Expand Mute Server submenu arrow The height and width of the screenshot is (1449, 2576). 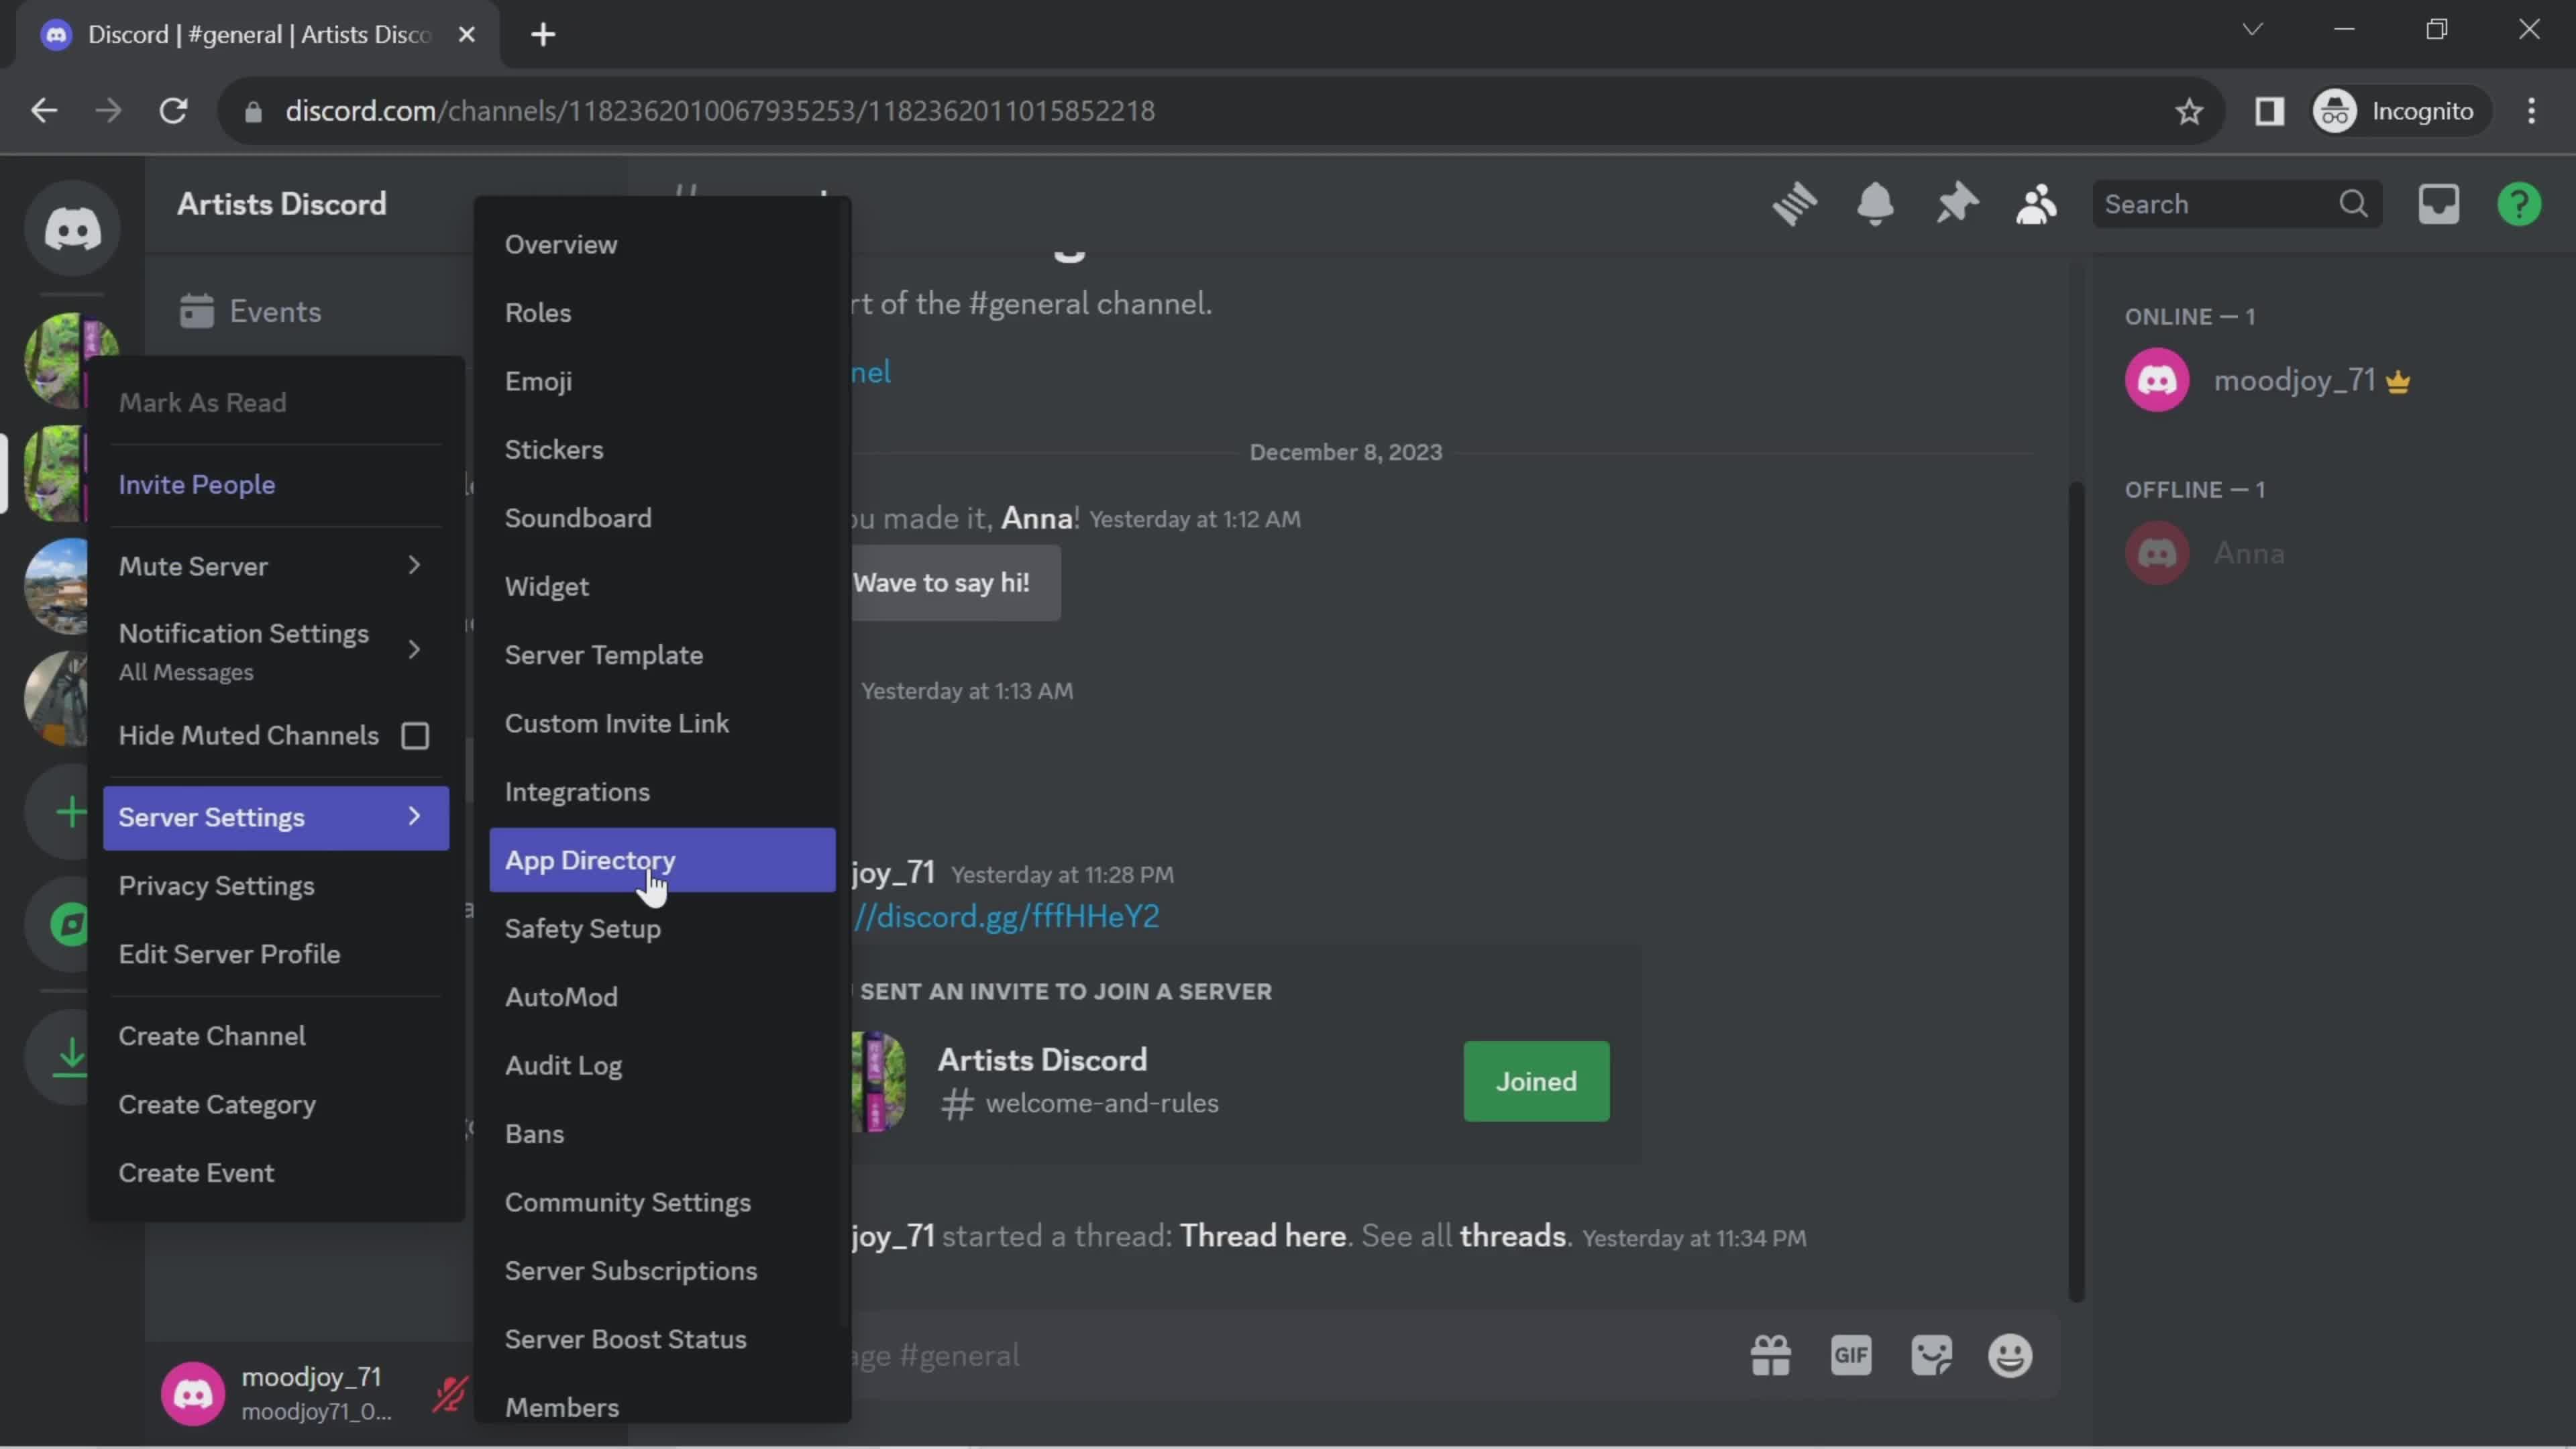click(x=414, y=566)
